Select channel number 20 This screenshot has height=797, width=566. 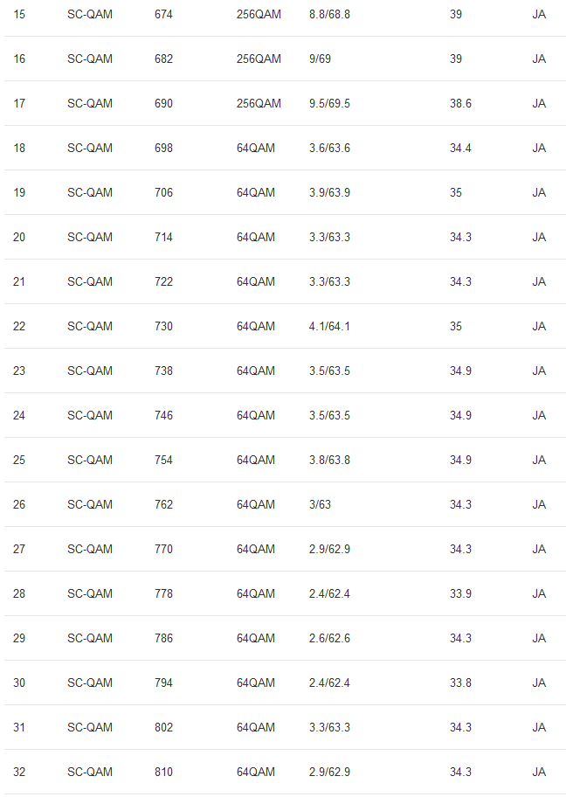coord(19,237)
